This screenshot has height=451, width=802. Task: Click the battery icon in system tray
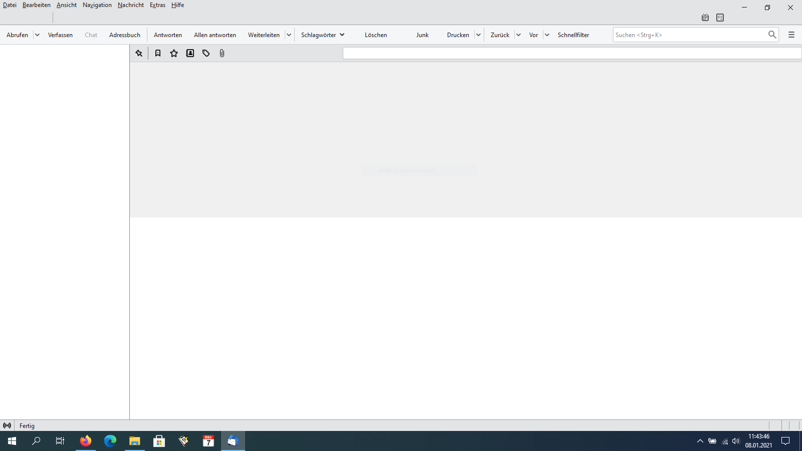coord(712,441)
